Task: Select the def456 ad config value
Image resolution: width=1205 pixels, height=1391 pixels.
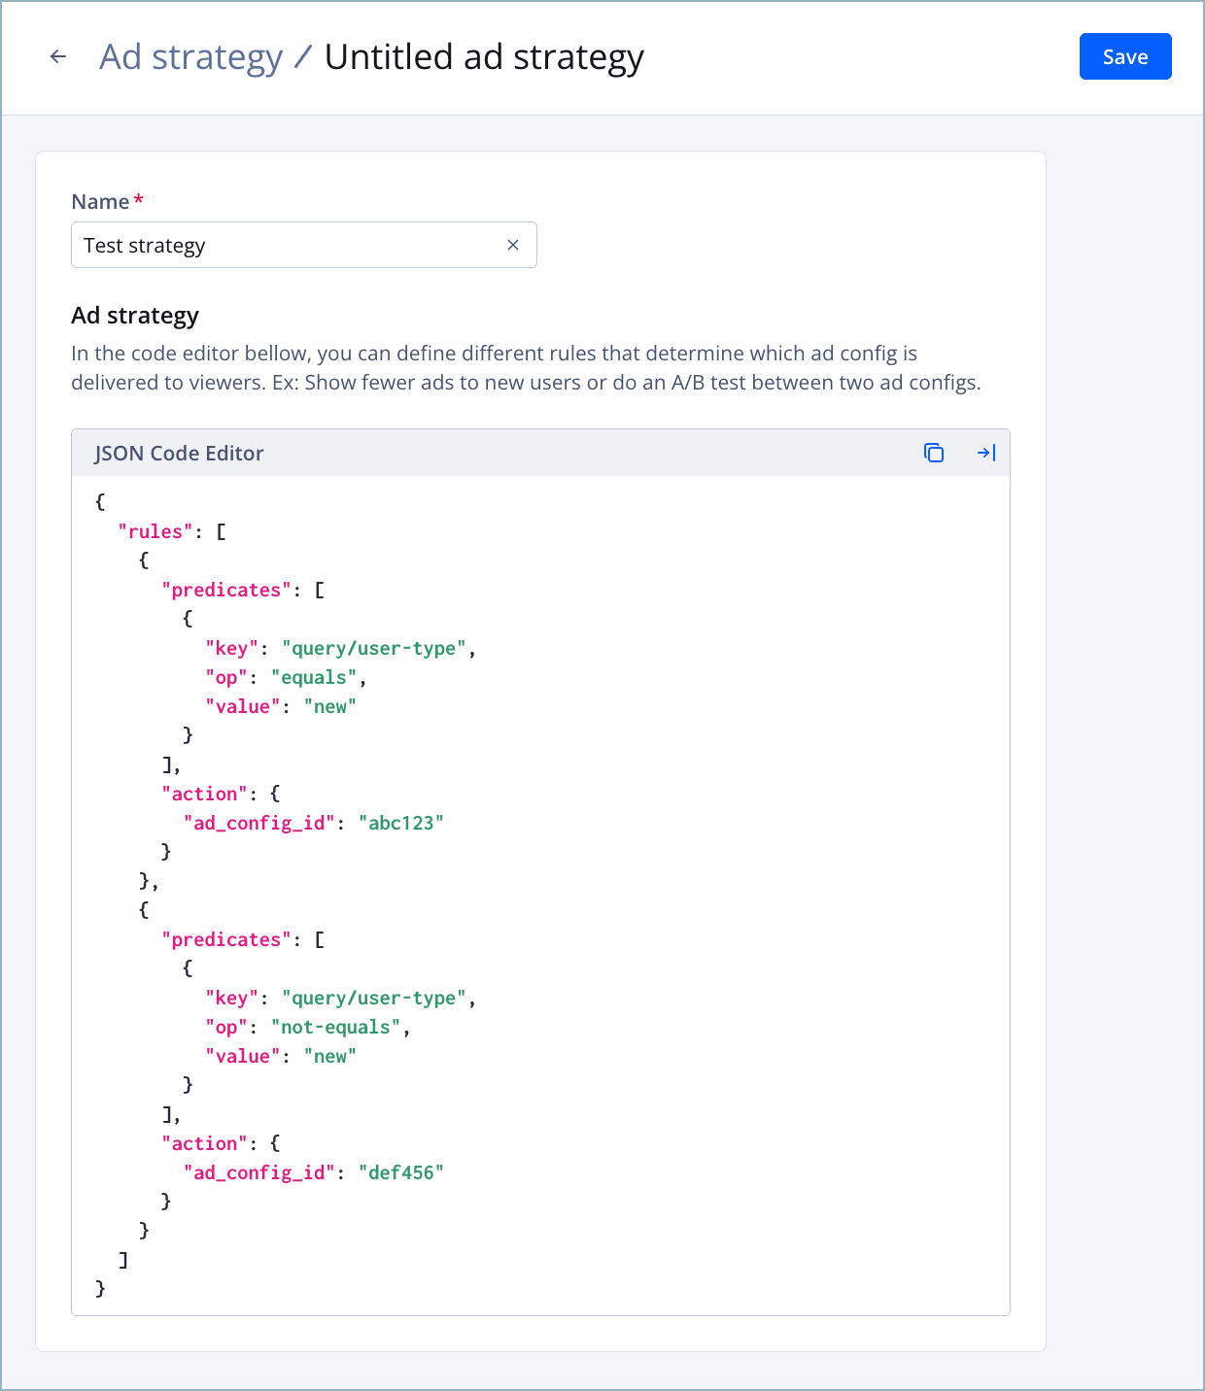Action: 404,1171
